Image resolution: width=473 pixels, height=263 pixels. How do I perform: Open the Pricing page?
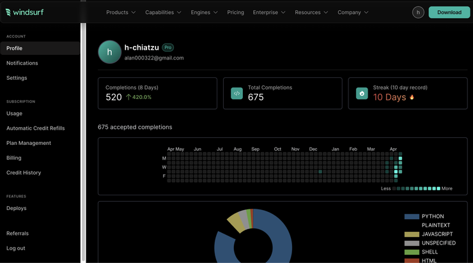[236, 12]
